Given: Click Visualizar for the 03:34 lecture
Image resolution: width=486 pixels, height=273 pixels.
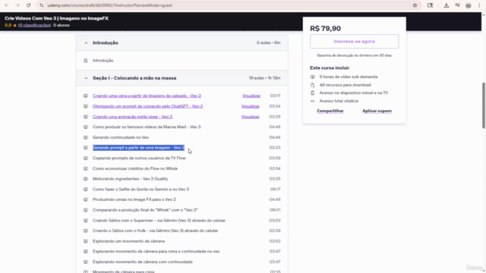Looking at the screenshot, I should [251, 106].
